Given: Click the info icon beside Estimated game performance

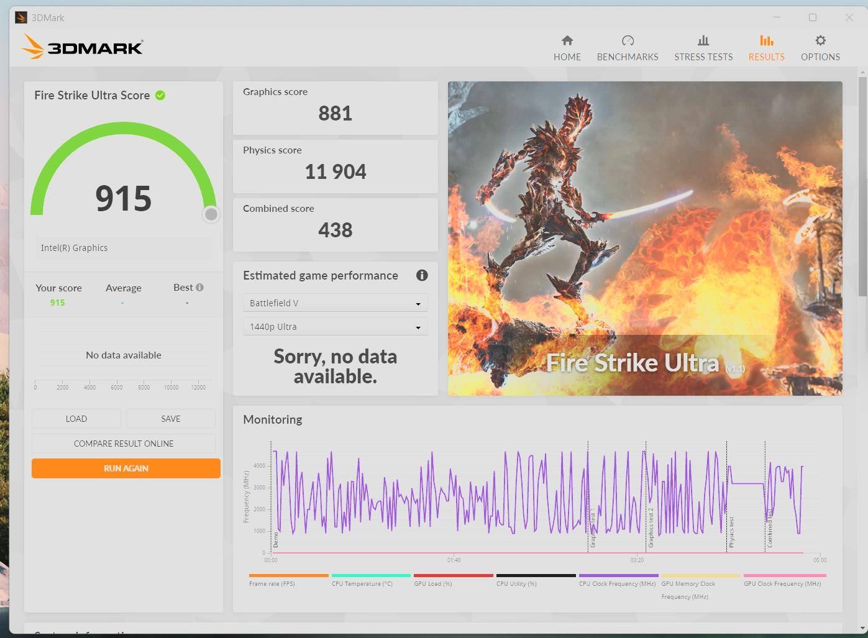Looking at the screenshot, I should tap(422, 275).
